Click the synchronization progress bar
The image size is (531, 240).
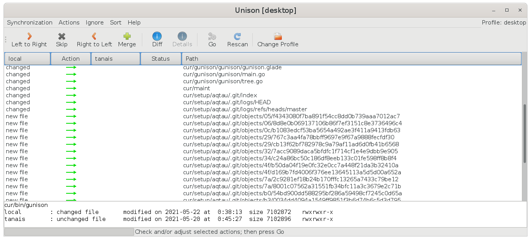(69, 232)
